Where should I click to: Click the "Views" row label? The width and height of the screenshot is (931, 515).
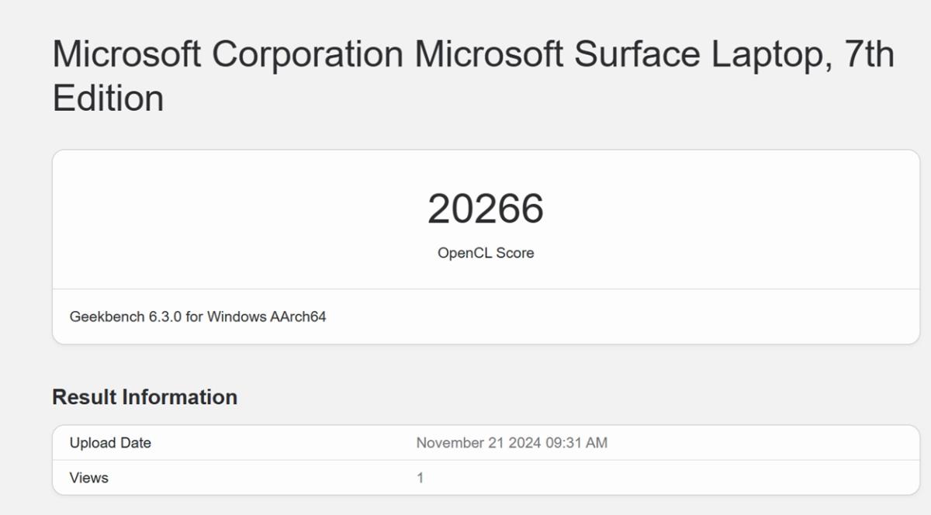point(89,478)
